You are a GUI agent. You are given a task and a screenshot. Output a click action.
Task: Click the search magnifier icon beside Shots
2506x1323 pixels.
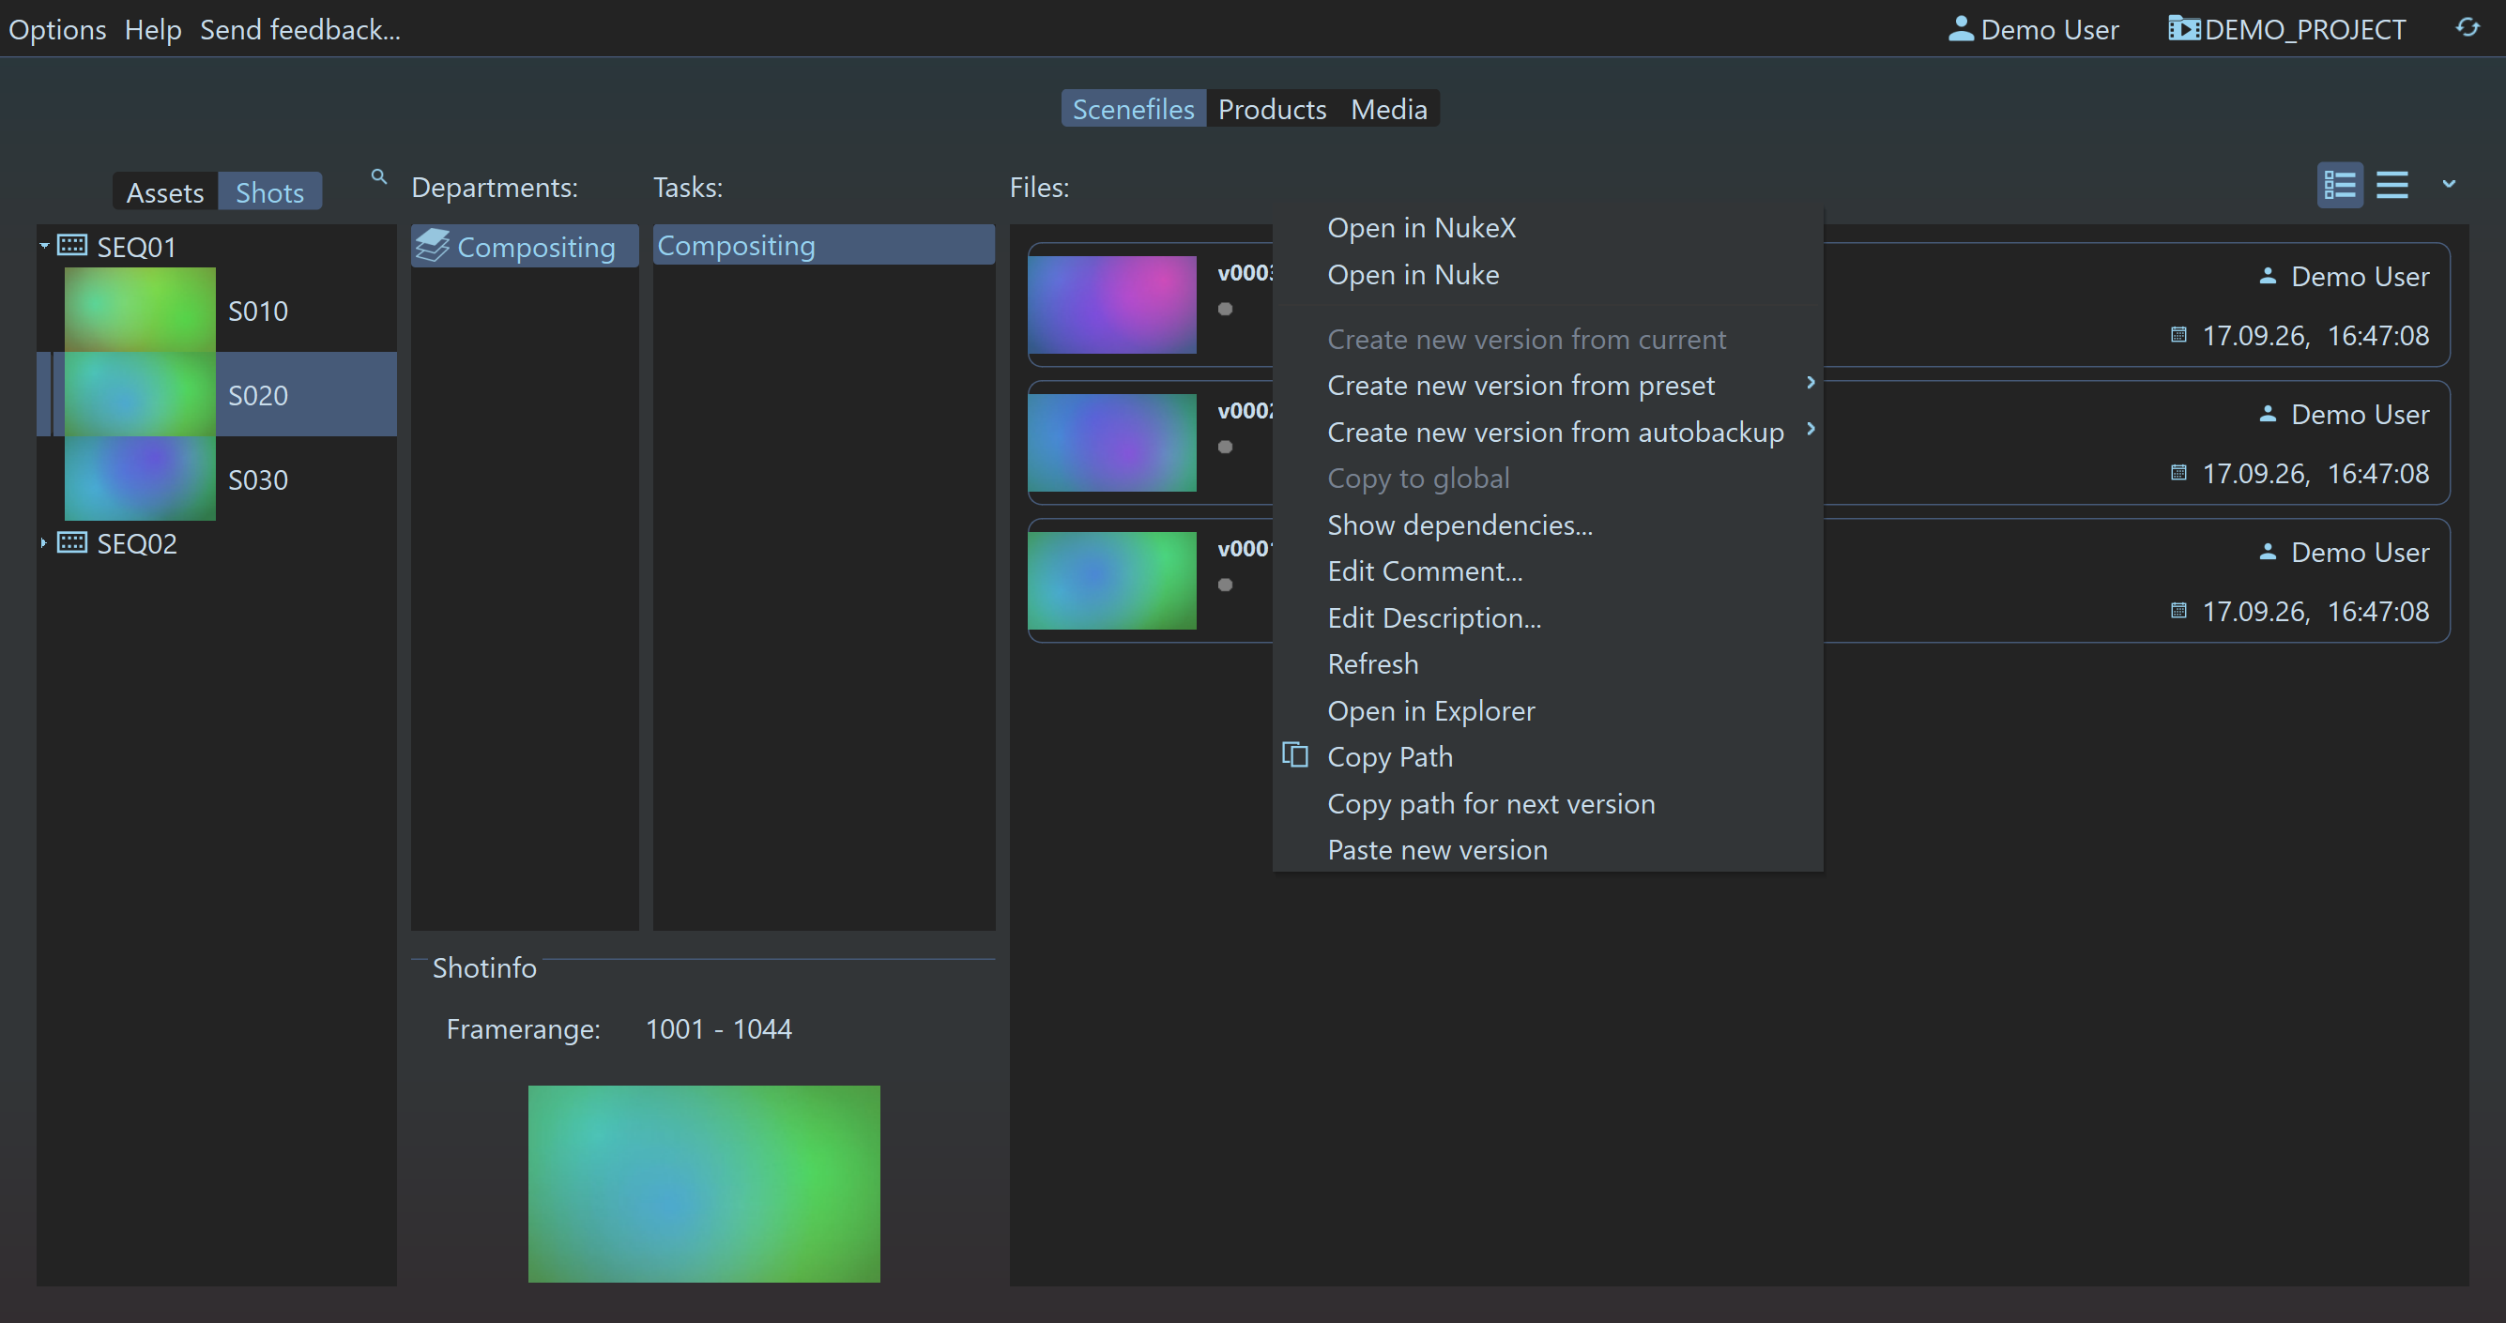point(378,177)
